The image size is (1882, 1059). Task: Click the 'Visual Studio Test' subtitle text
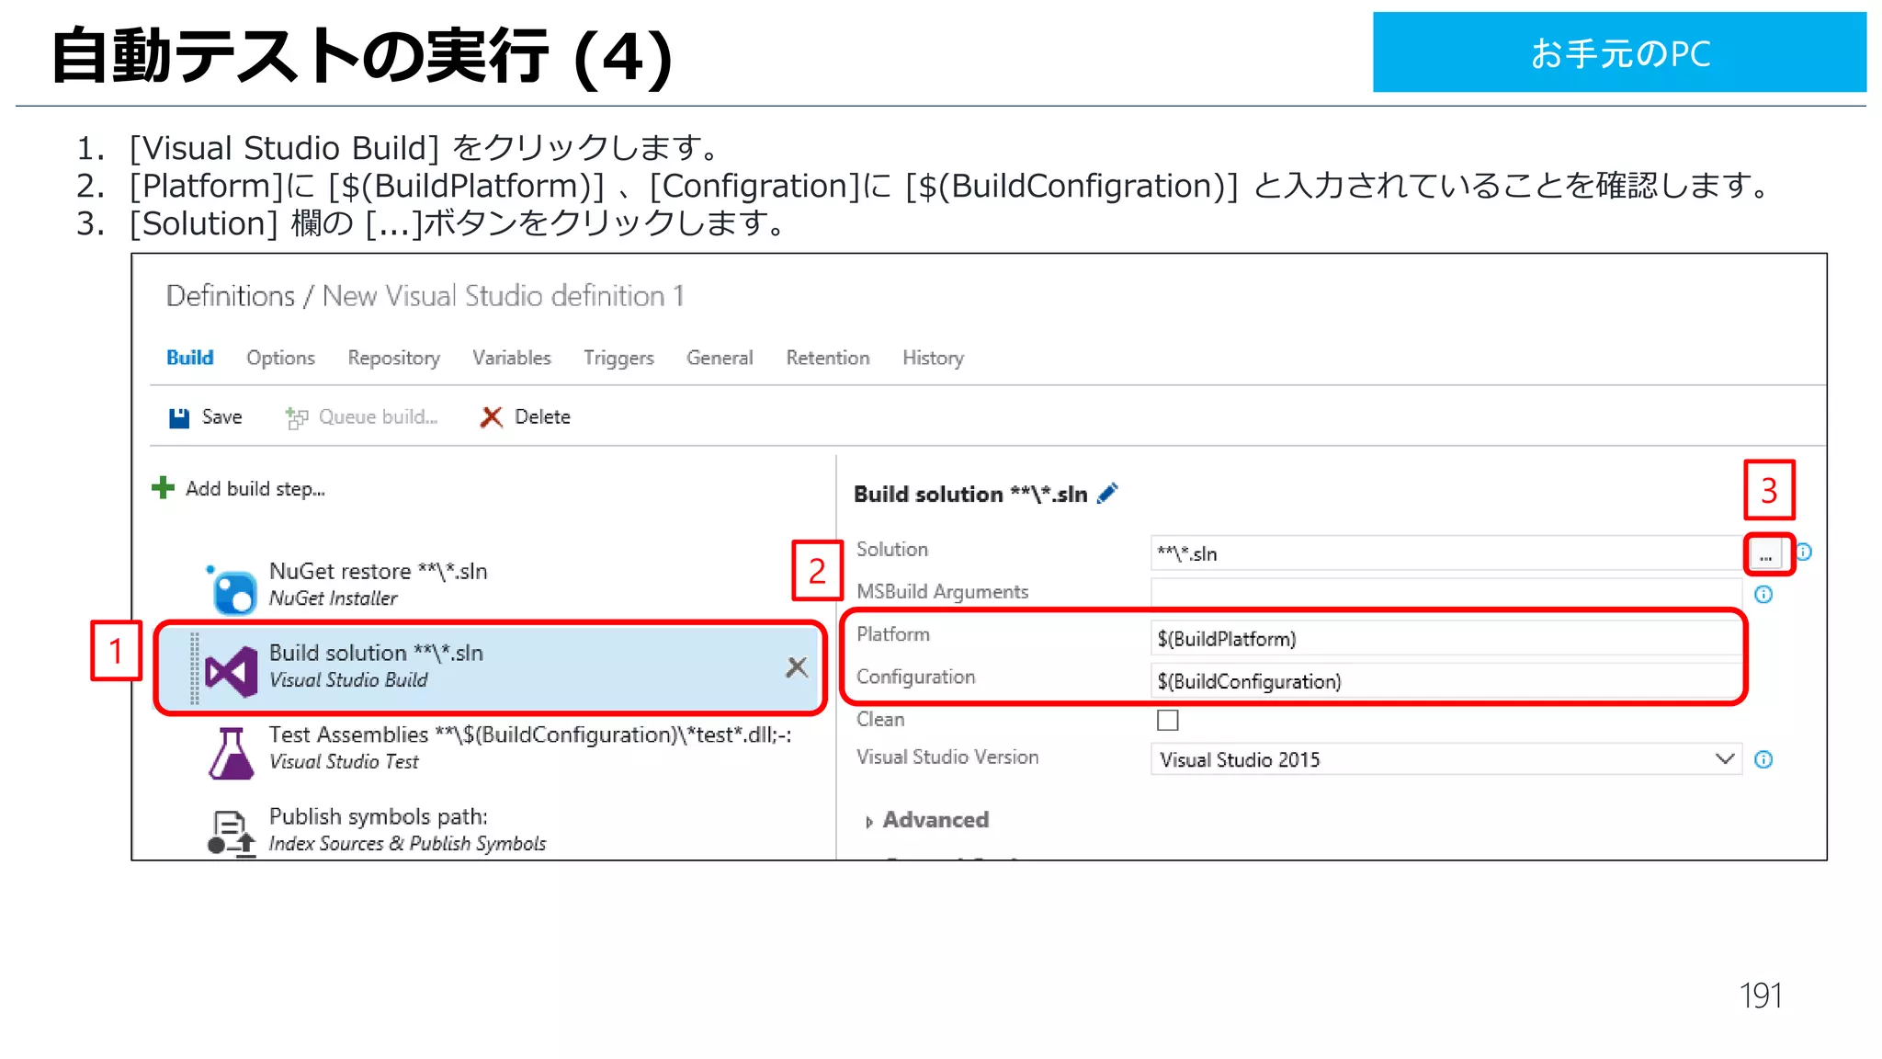[344, 762]
